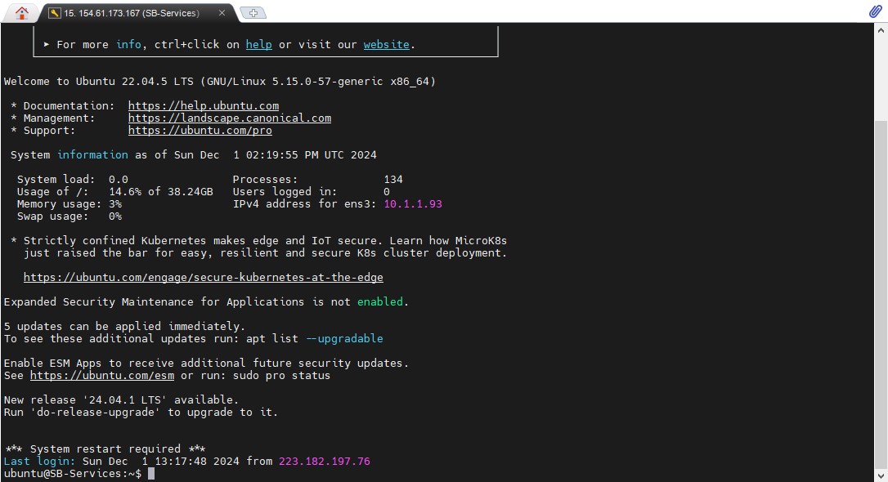Screen dimensions: 888x482
Task: Click the 'sudo pro status' command text
Action: pos(281,376)
